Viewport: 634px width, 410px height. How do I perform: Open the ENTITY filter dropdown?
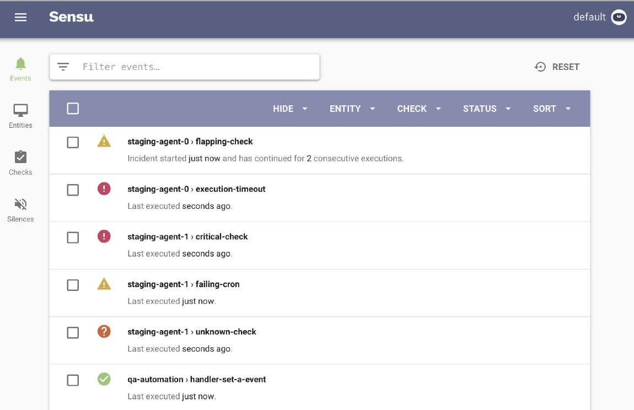[x=352, y=109]
